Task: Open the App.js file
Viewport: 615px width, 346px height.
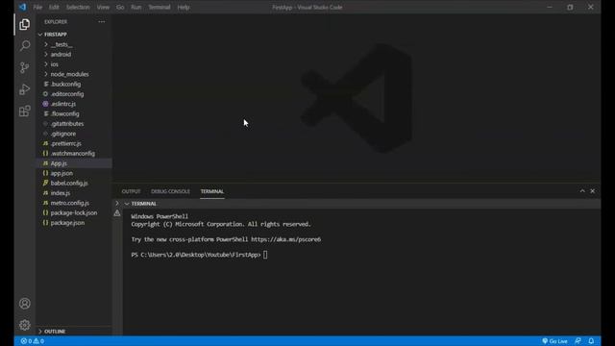Action: pyautogui.click(x=74, y=163)
